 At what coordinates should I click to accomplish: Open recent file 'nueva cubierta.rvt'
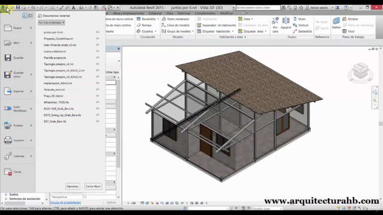54,51
